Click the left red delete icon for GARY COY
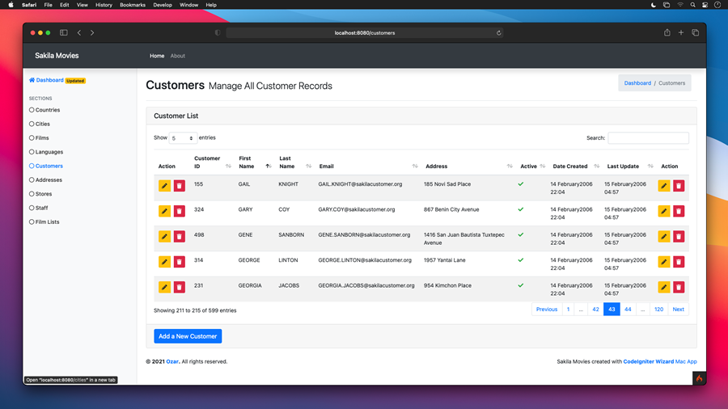Screen dimensions: 728x409 click(x=180, y=211)
